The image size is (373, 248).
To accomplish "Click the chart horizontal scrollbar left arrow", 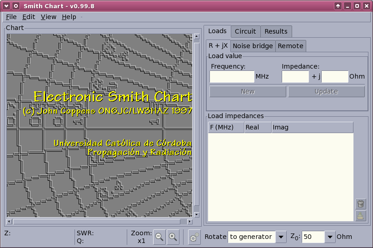I will point(9,222).
